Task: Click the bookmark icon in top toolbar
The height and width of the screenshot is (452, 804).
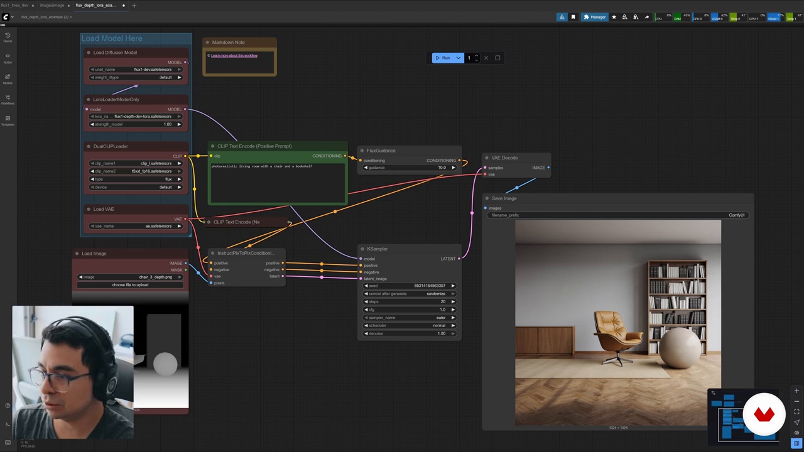Action: (573, 17)
